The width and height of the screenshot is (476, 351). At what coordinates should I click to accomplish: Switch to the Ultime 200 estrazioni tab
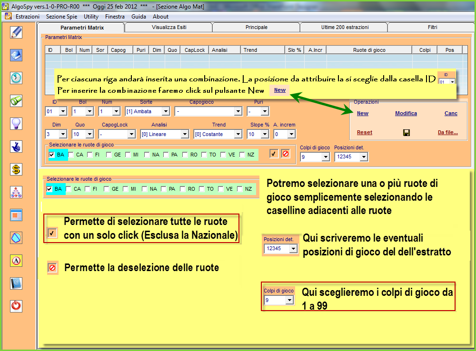[345, 27]
